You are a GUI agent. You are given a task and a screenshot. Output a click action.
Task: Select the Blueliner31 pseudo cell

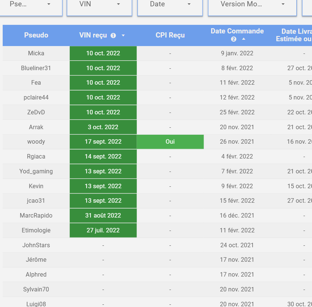coord(36,68)
